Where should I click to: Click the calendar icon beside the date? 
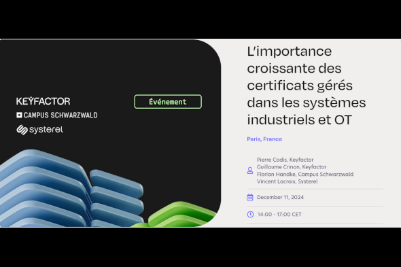click(250, 197)
